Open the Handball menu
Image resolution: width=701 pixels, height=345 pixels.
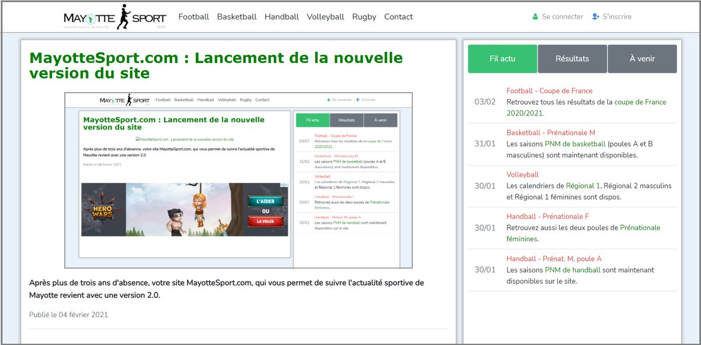coord(282,17)
